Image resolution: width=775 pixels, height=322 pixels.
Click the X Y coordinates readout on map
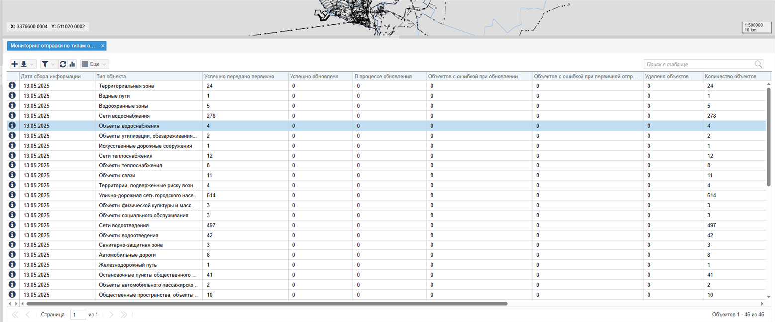pyautogui.click(x=48, y=27)
